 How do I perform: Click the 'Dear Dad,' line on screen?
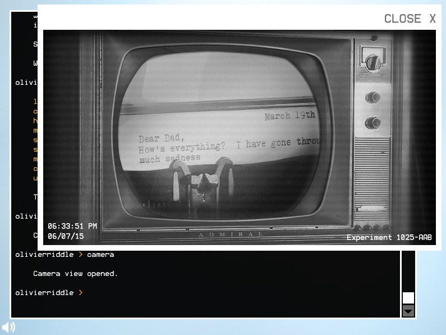pyautogui.click(x=161, y=138)
